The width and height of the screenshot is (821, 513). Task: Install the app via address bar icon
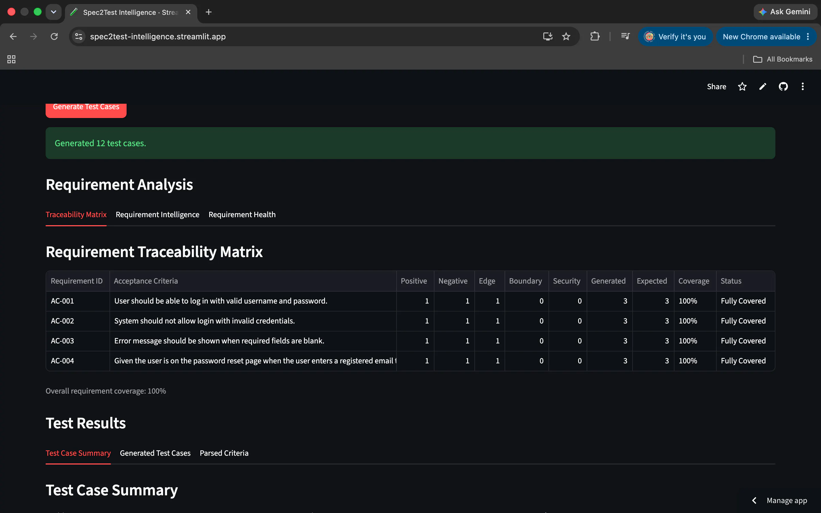click(548, 36)
